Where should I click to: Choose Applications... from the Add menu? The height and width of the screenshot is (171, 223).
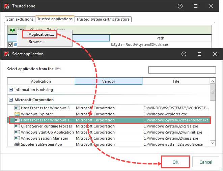coord(41,34)
